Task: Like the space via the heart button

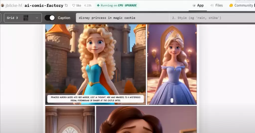Action: click(x=77, y=5)
